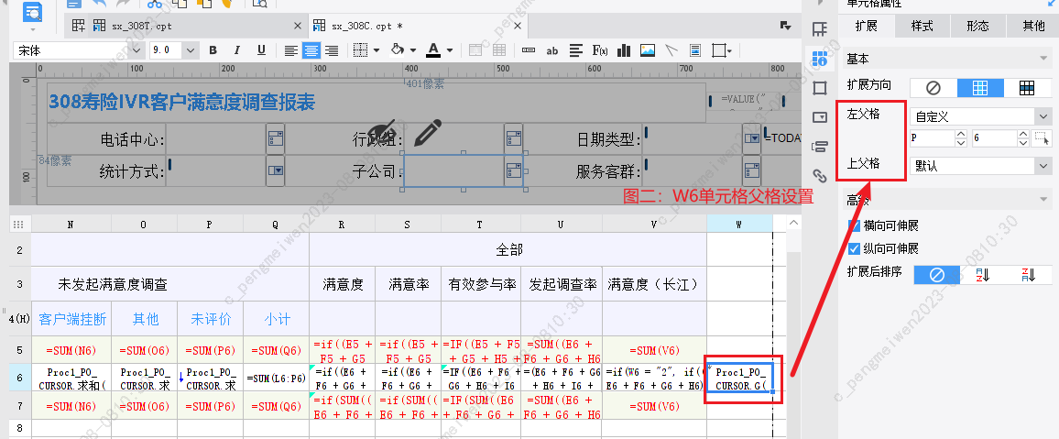Toggle italic formatting
The width and height of the screenshot is (1059, 439).
pyautogui.click(x=237, y=50)
